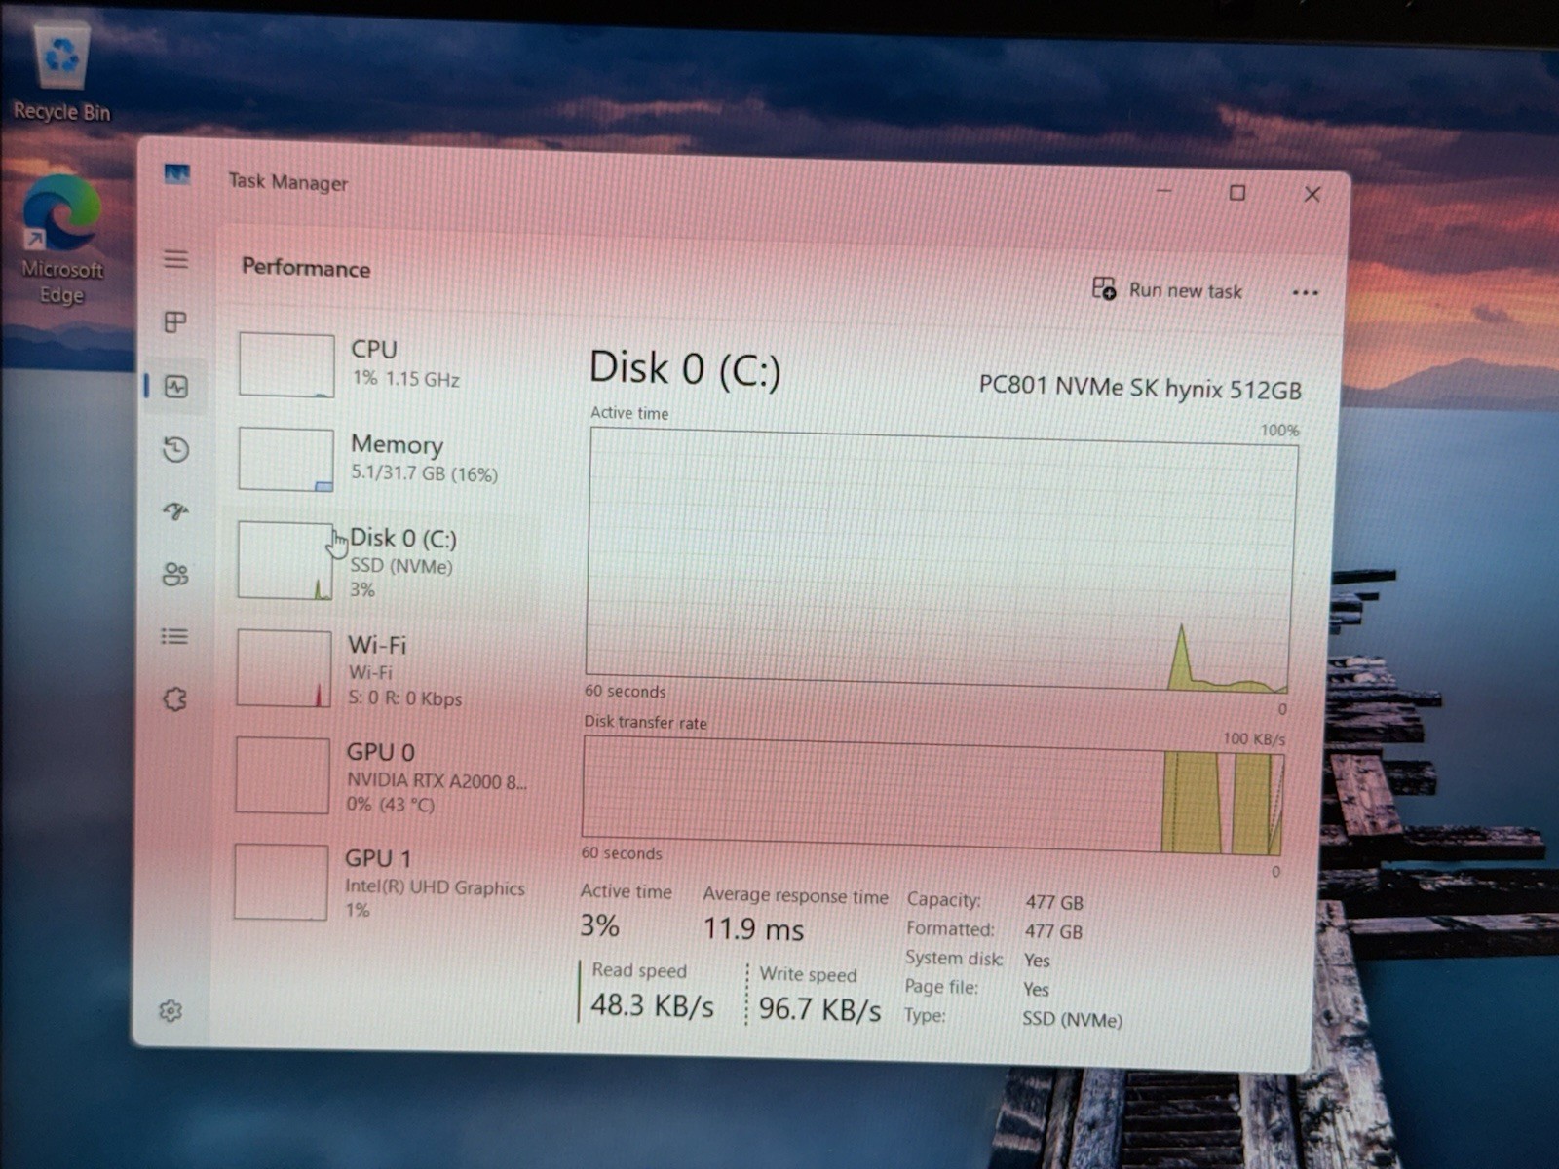Open the Startup apps page icon
The height and width of the screenshot is (1169, 1559).
(x=175, y=511)
